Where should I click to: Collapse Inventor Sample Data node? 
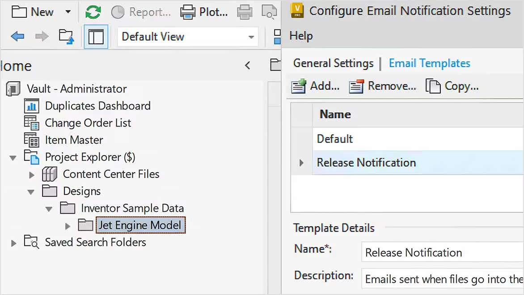coord(49,209)
